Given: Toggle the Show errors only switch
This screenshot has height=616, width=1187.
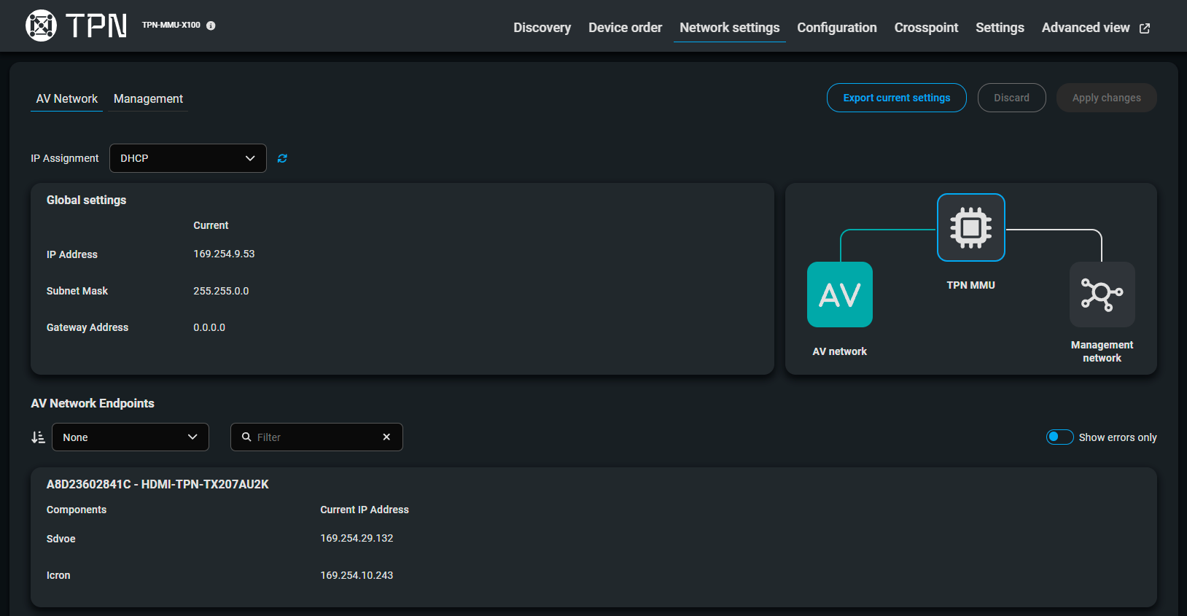Looking at the screenshot, I should [1059, 437].
